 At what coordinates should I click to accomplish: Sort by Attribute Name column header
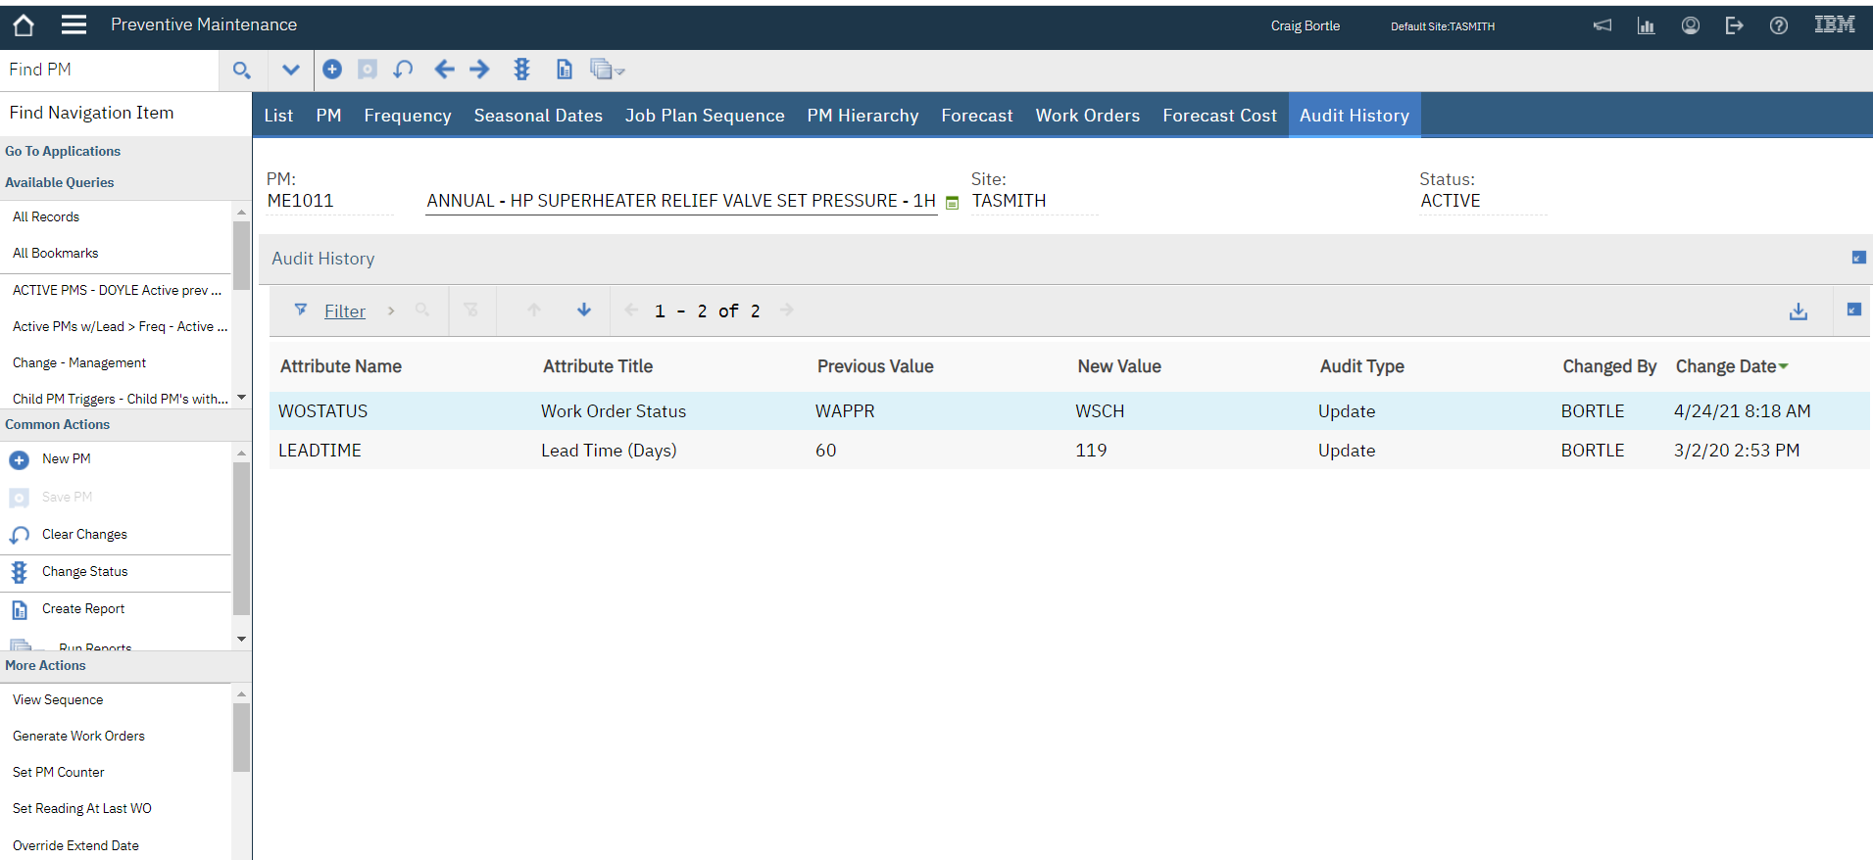[341, 366]
